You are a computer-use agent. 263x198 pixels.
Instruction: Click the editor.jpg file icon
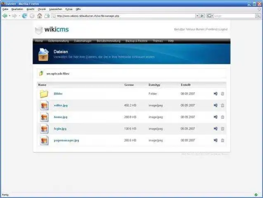pos(44,105)
